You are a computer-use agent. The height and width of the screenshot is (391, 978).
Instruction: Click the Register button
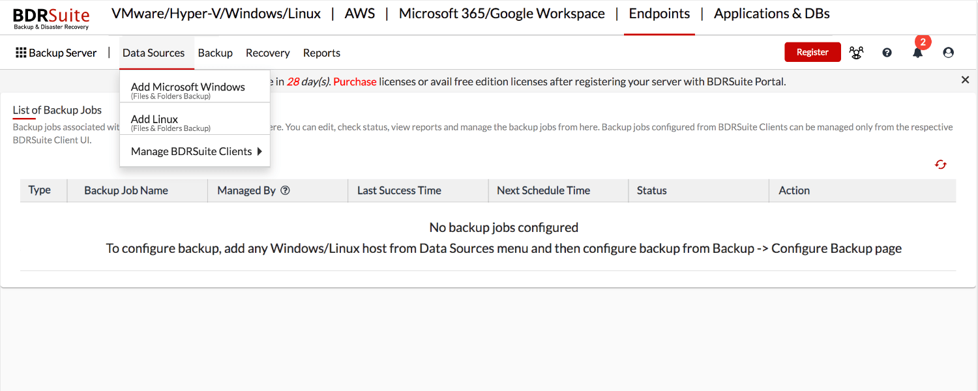[812, 52]
